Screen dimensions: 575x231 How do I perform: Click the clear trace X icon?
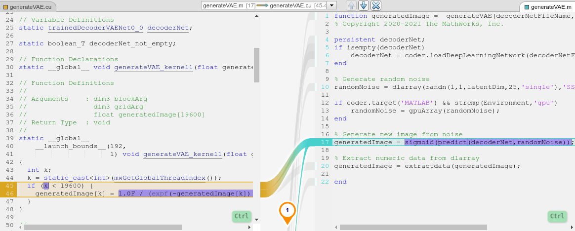(x=376, y=5)
